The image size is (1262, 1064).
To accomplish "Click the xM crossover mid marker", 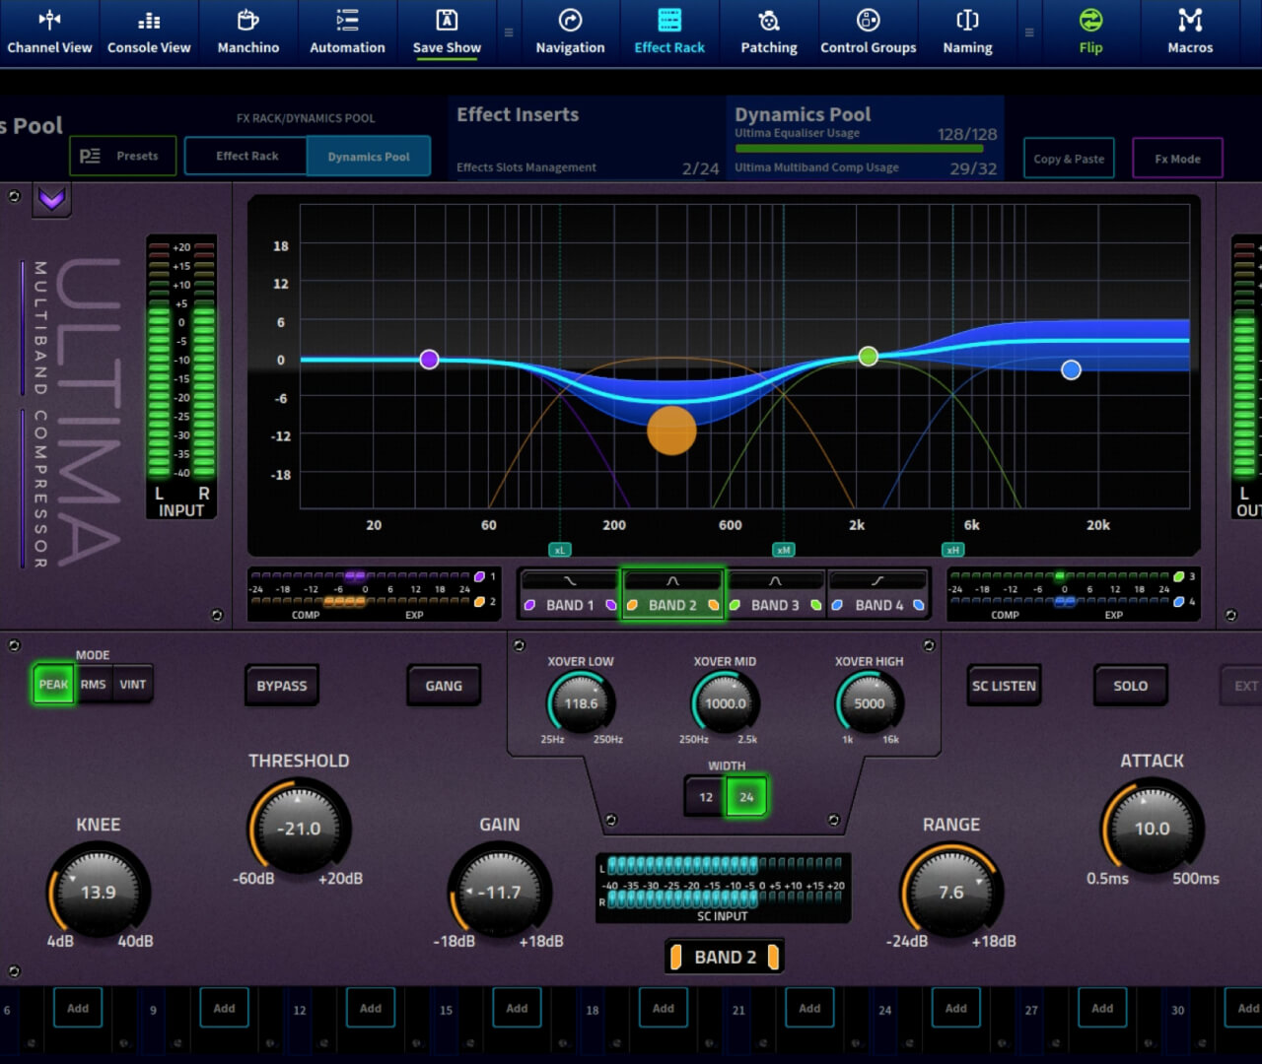I will pyautogui.click(x=783, y=550).
